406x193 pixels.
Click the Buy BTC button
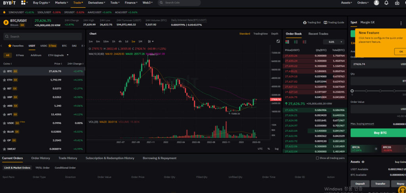(378, 133)
